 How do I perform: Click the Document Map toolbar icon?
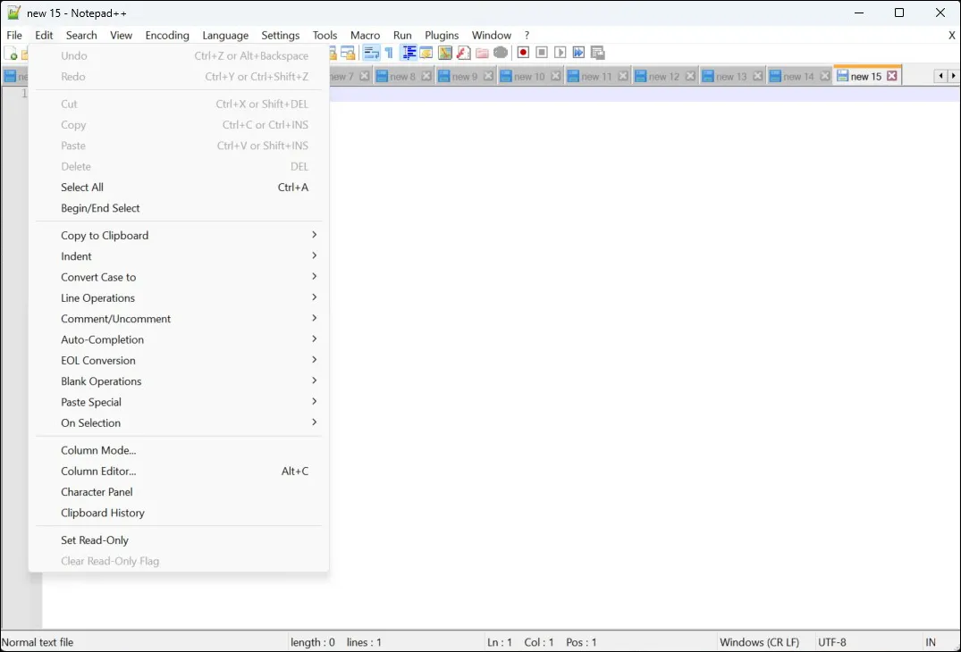[444, 53]
